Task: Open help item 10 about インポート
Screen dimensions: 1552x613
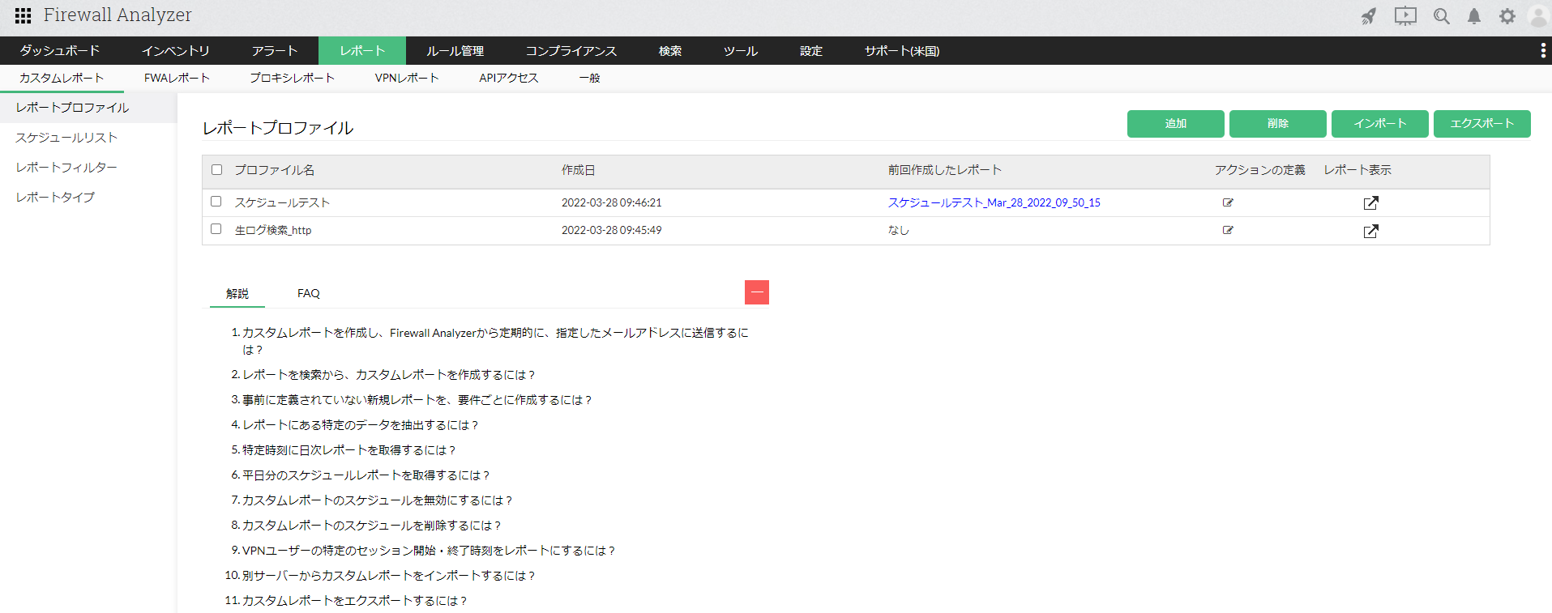Action: tap(389, 576)
